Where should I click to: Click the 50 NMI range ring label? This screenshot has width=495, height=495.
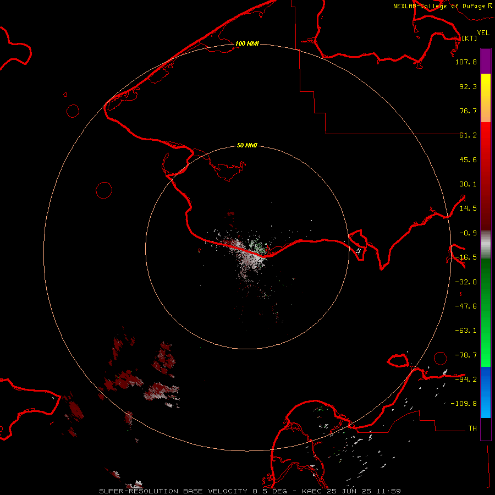[247, 145]
